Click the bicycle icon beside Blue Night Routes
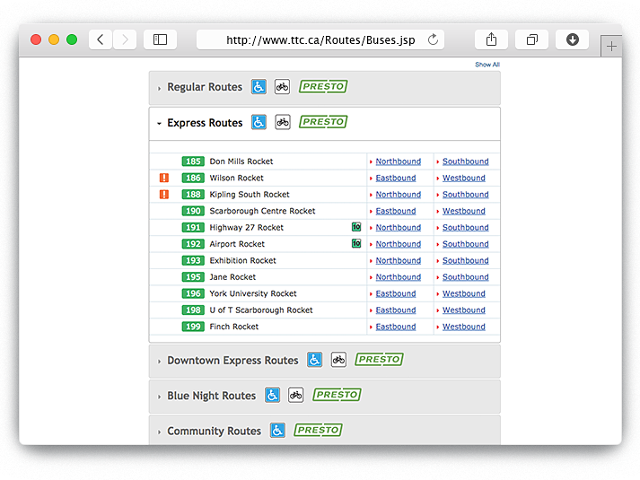Viewport: 640px width, 480px height. (x=296, y=395)
